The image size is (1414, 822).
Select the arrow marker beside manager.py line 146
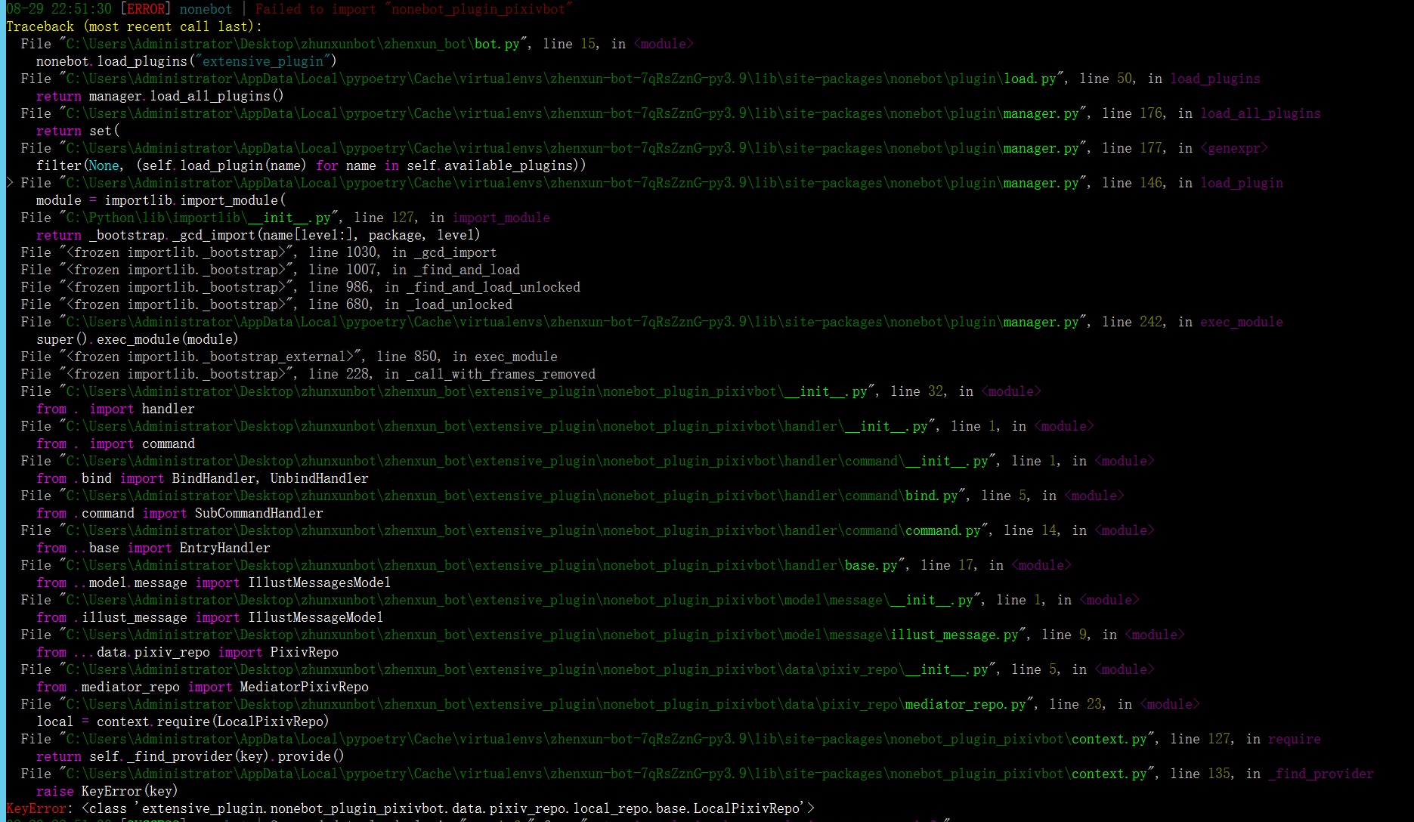pyautogui.click(x=10, y=182)
